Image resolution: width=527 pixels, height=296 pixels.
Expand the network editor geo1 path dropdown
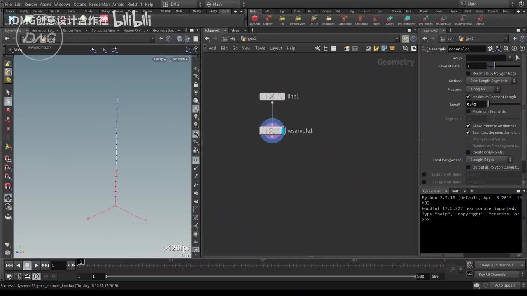[x=397, y=39]
